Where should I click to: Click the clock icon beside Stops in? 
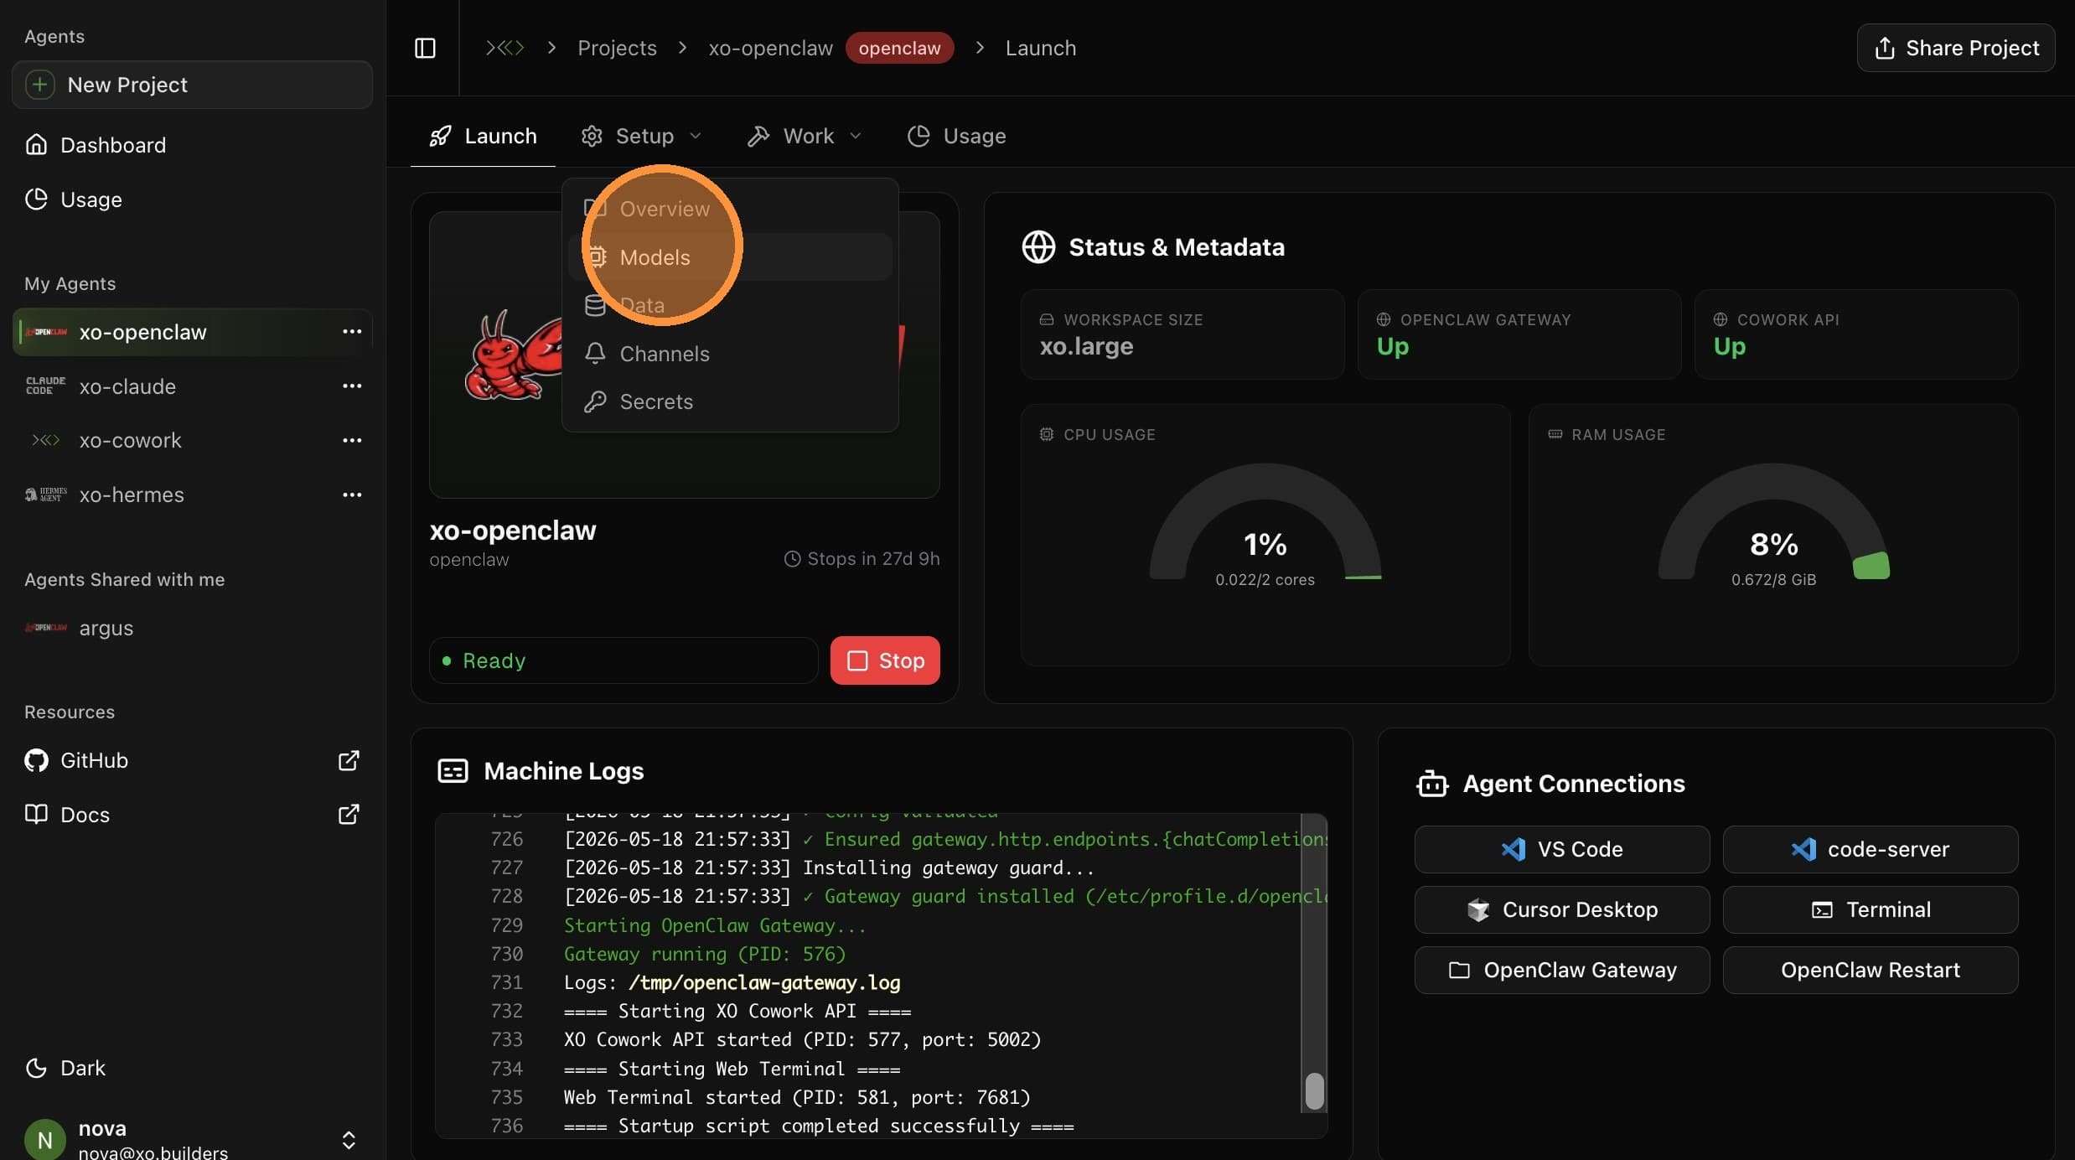tap(792, 559)
